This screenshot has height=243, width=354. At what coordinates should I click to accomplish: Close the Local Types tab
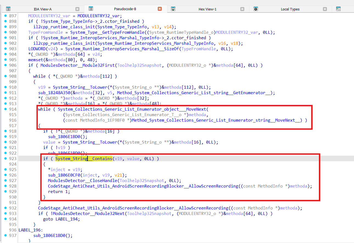click(x=325, y=9)
